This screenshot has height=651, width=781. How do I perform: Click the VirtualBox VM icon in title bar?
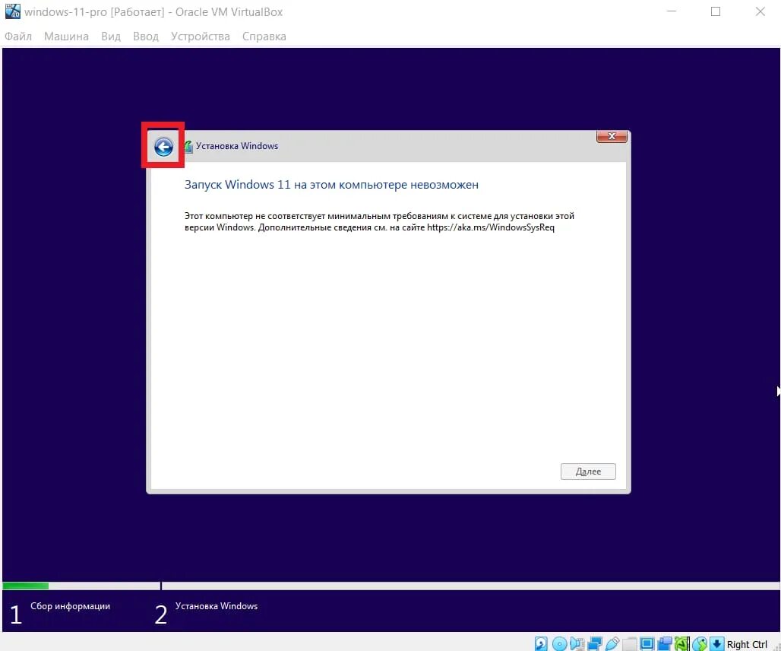13,11
